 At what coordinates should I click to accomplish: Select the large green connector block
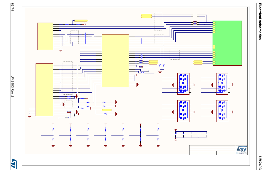[x=227, y=43]
